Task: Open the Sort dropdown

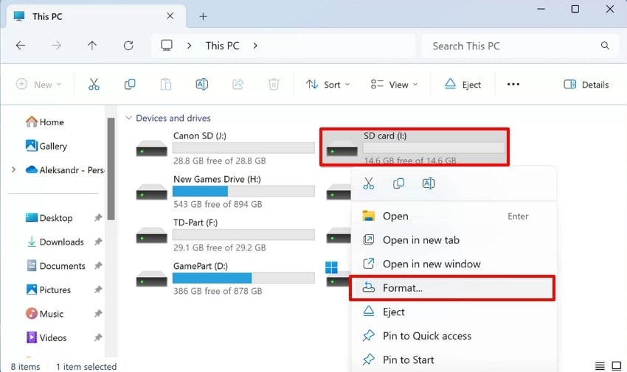Action: pos(328,85)
